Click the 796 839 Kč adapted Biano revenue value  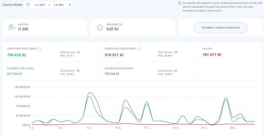17,55
